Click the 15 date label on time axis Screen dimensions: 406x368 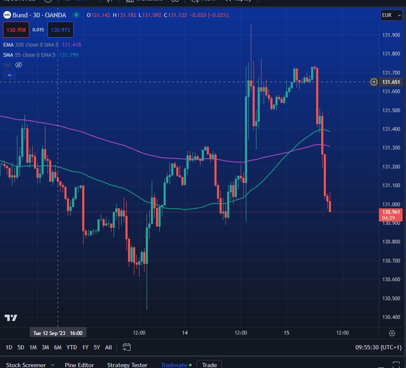click(286, 333)
